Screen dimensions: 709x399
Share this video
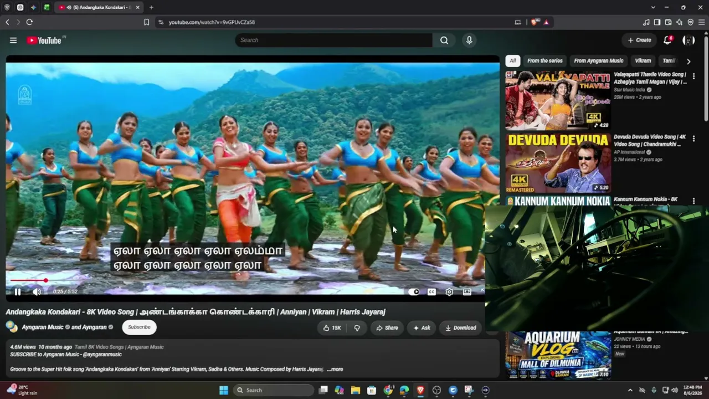coord(387,328)
